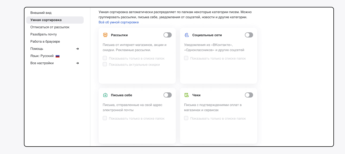Open Работа в браузере settings
The image size is (345, 154).
coord(45,41)
